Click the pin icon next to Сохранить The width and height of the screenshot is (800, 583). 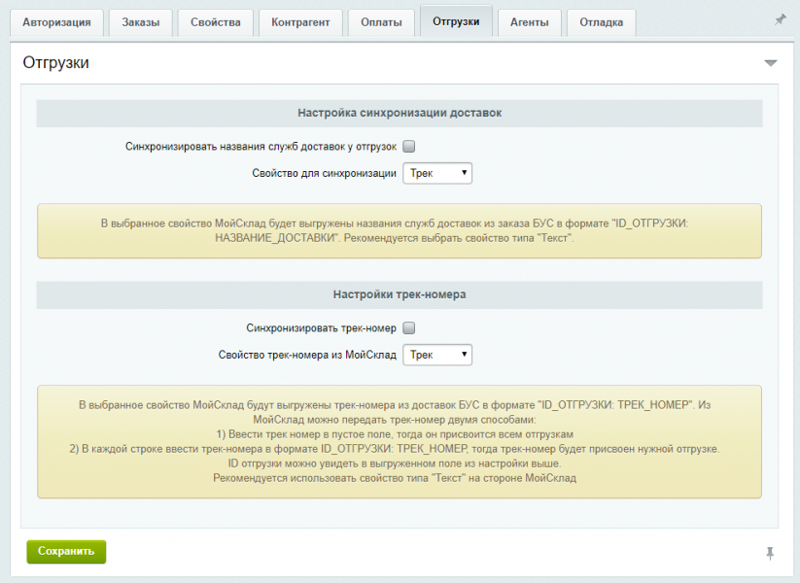[x=770, y=553]
